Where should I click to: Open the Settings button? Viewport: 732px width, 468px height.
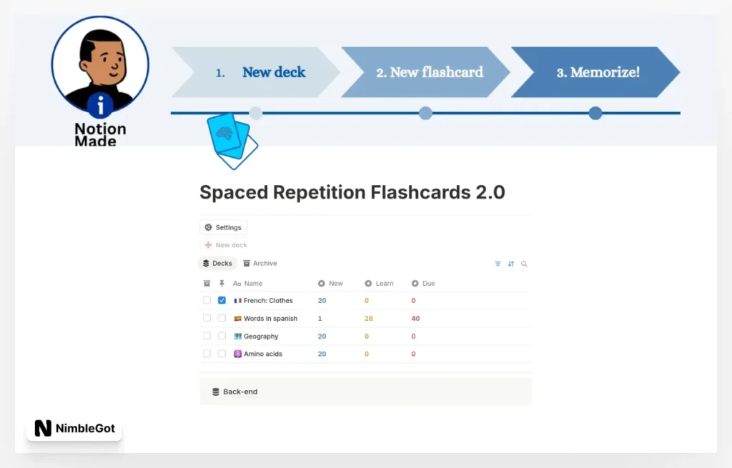pyautogui.click(x=223, y=227)
